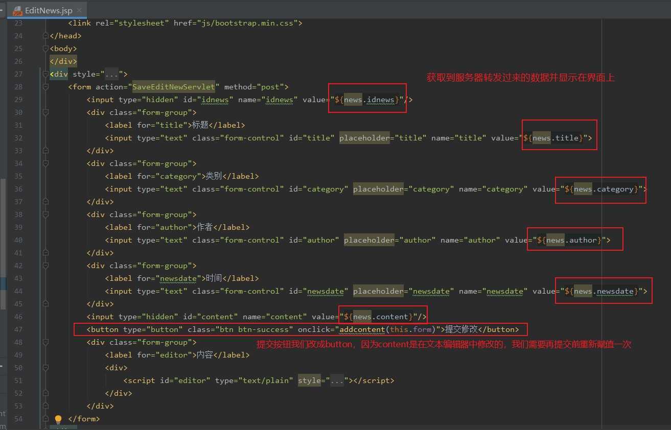Expand the folded style="..." on line 51
Image resolution: width=671 pixels, height=430 pixels.
click(x=337, y=380)
